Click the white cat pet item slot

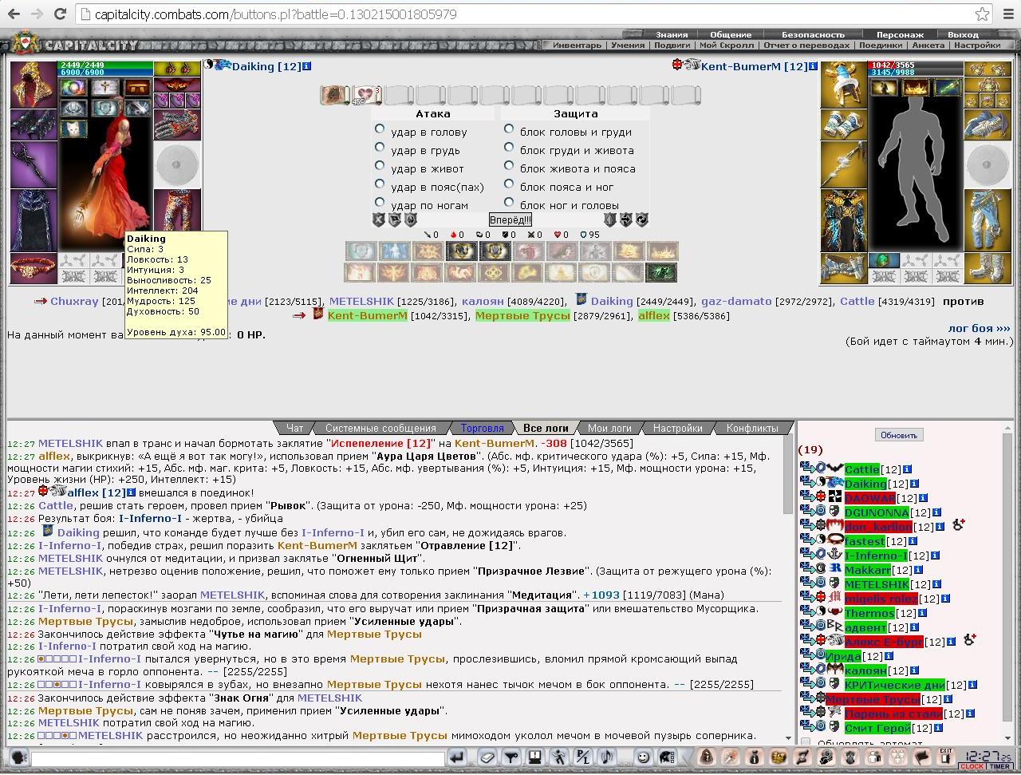coord(72,128)
